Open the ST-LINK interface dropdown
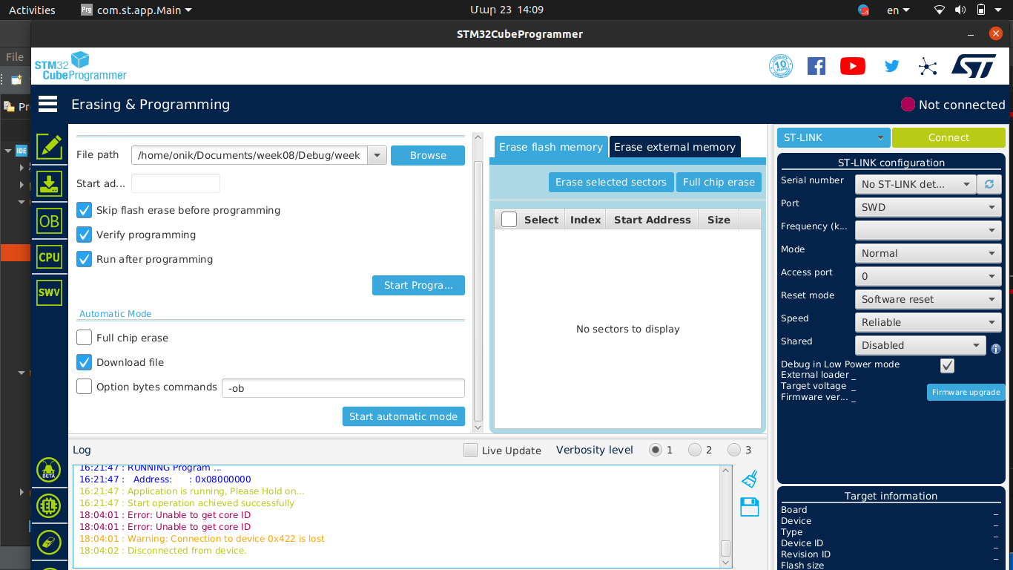 click(x=834, y=137)
